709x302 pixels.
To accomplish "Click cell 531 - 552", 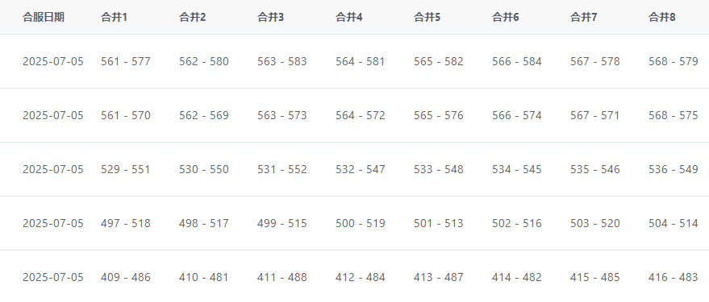I will 282,169.
